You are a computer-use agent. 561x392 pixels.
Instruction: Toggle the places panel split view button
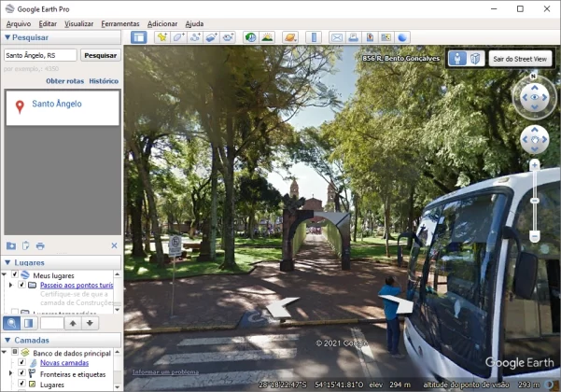(x=29, y=323)
